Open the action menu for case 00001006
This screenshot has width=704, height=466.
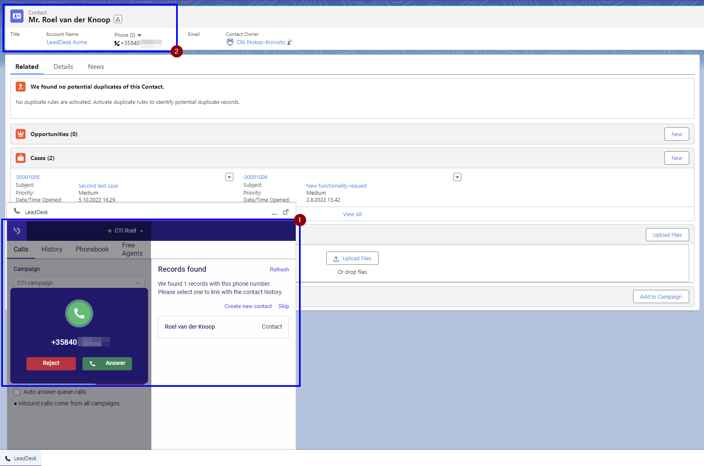point(457,177)
